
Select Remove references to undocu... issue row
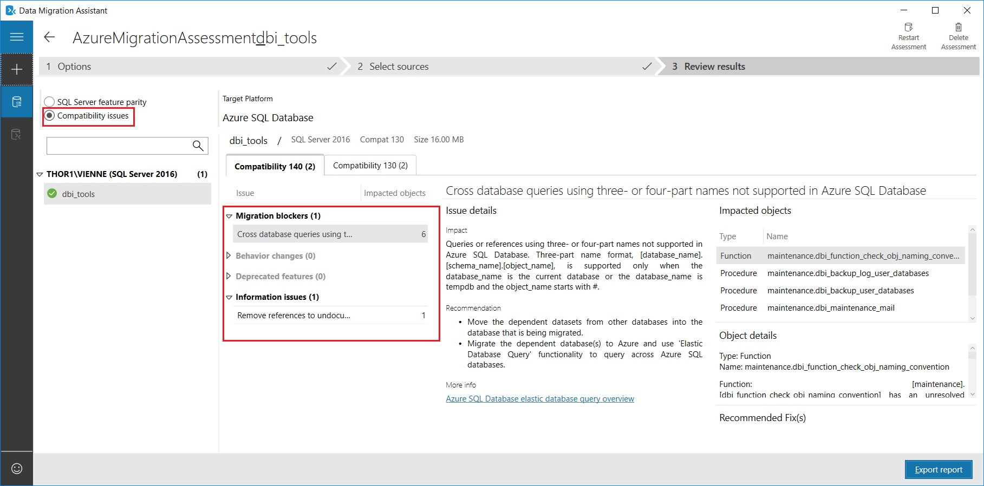(330, 316)
